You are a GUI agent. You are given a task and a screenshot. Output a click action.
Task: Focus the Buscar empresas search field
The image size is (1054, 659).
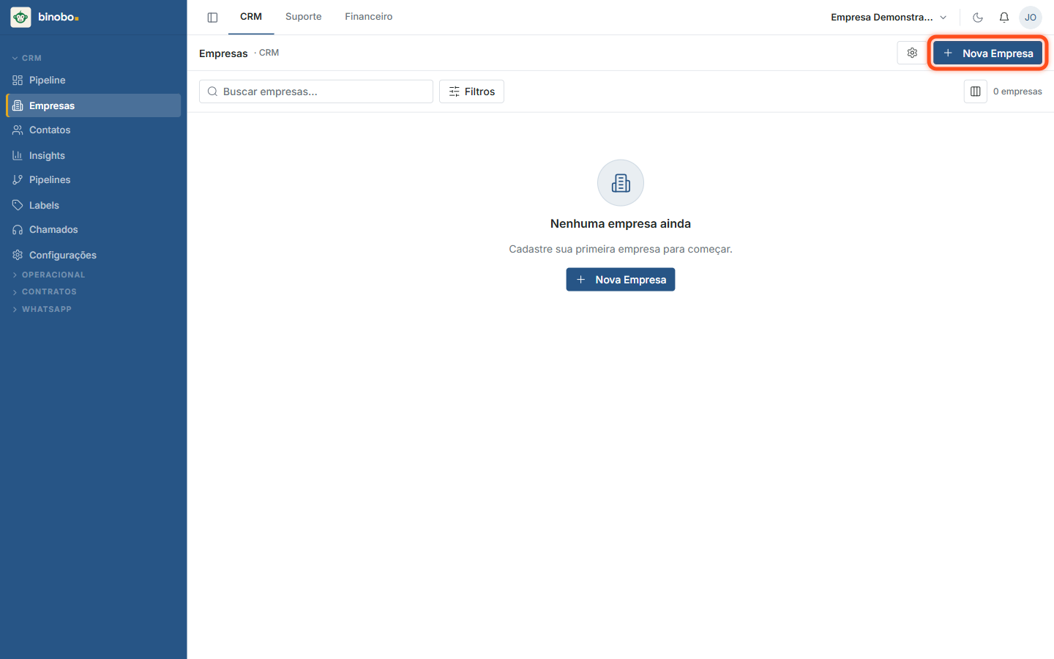tap(316, 92)
